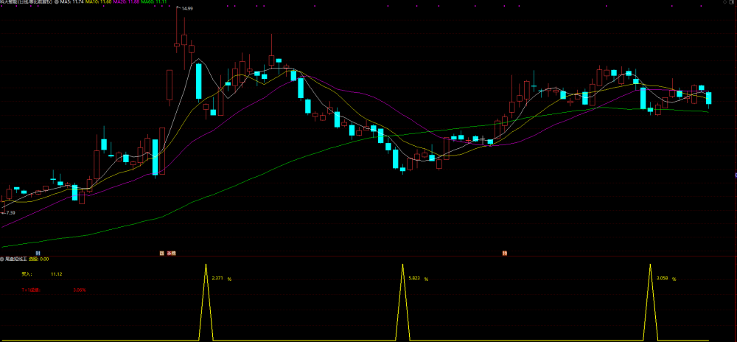Open the sub-indicator panel settings gear
The width and height of the screenshot is (737, 342).
[2, 259]
